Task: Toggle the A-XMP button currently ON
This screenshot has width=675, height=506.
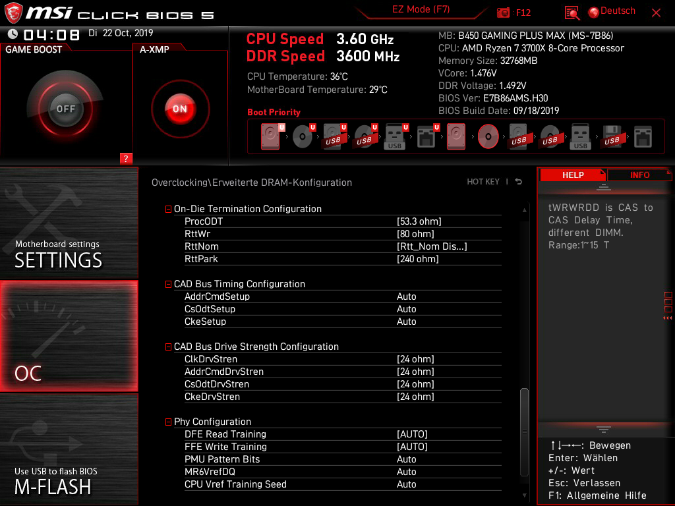Action: click(x=180, y=109)
